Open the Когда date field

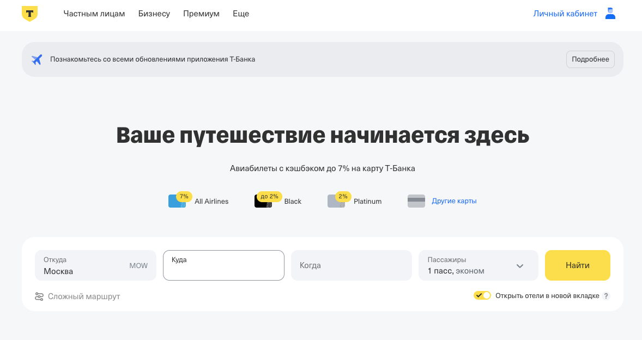tap(352, 265)
